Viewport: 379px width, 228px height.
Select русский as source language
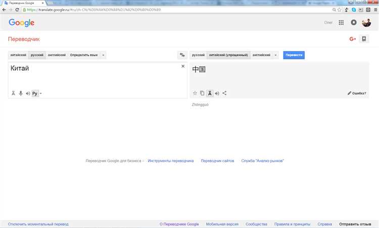(37, 55)
